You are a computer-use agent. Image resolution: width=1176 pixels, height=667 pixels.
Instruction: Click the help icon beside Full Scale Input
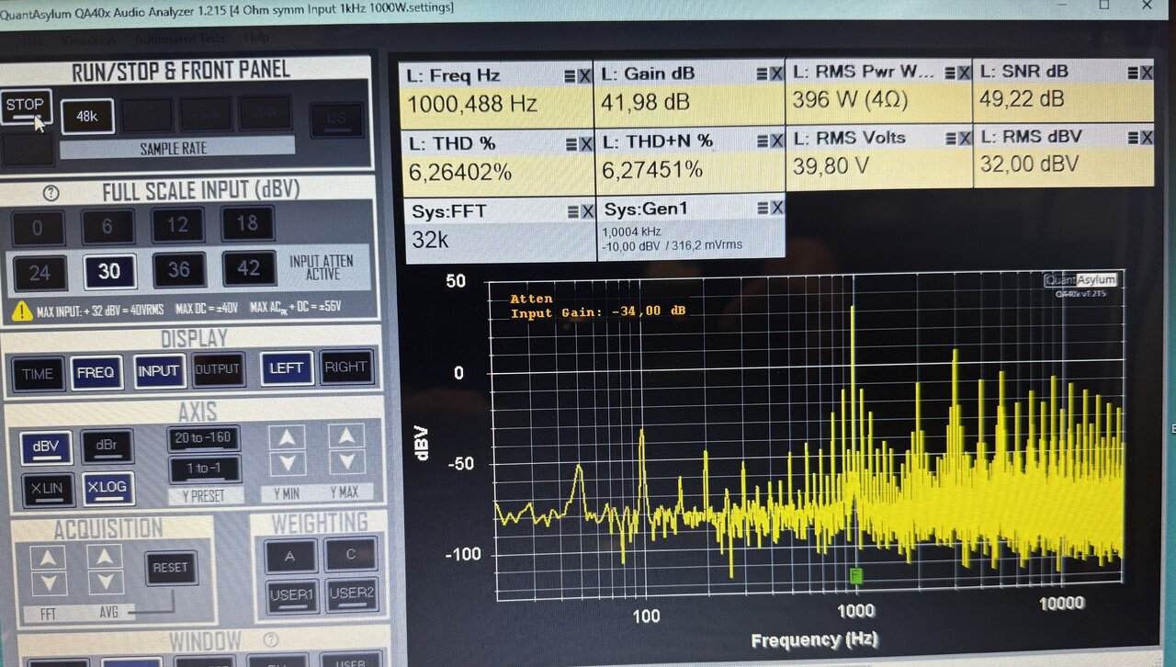[x=51, y=194]
